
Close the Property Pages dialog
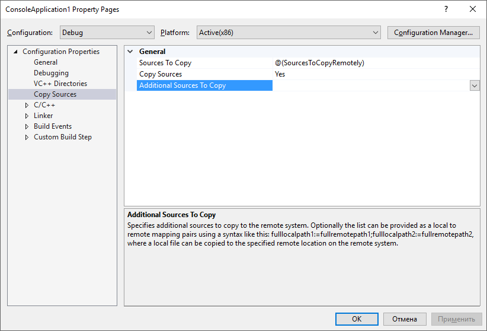(x=473, y=9)
